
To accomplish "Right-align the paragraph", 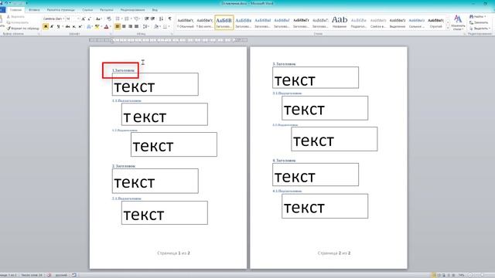I will [130, 27].
